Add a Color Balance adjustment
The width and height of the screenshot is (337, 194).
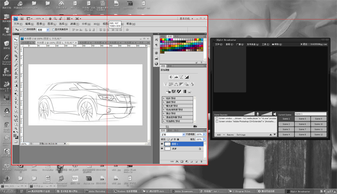(176, 84)
